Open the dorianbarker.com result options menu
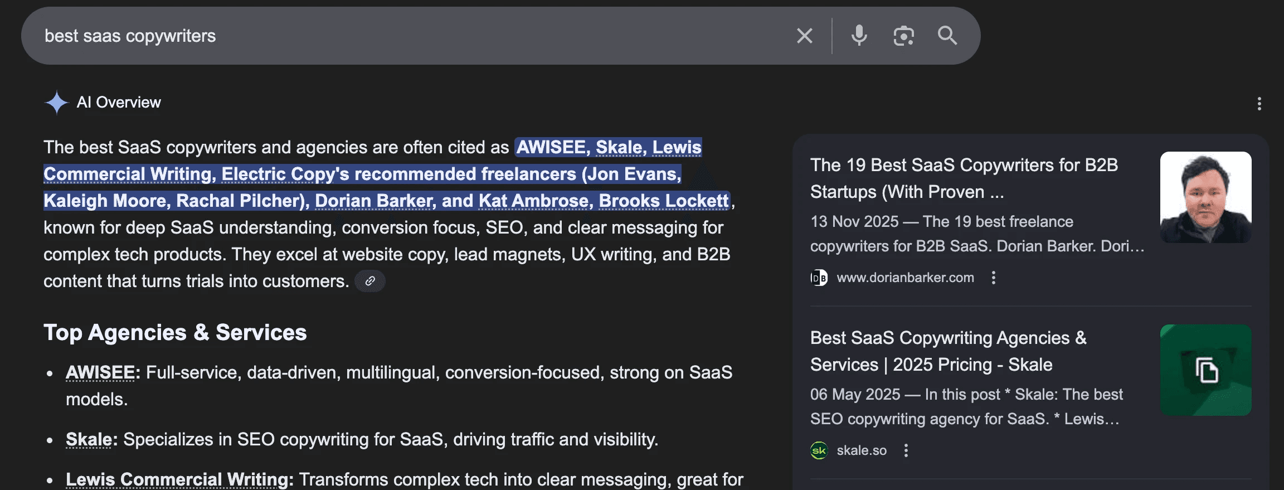This screenshot has width=1284, height=490. point(993,278)
